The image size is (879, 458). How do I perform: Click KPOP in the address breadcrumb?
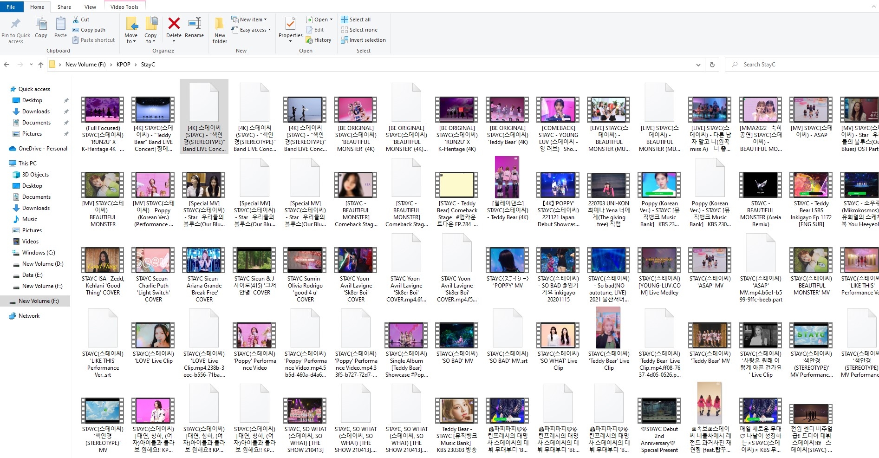(123, 65)
